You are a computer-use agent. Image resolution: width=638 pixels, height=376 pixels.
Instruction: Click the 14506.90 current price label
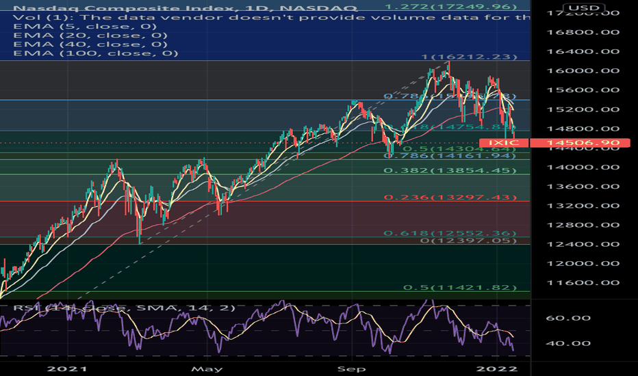point(583,143)
